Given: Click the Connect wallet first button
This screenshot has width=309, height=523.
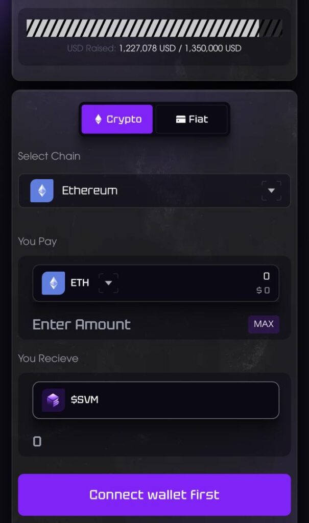Looking at the screenshot, I should point(154,494).
